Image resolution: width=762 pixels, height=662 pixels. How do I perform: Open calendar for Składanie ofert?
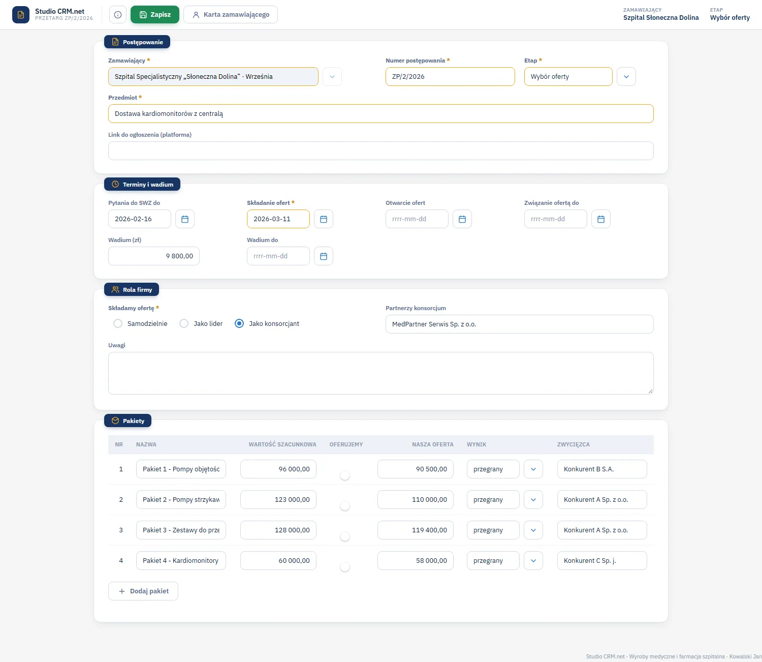pyautogui.click(x=324, y=219)
